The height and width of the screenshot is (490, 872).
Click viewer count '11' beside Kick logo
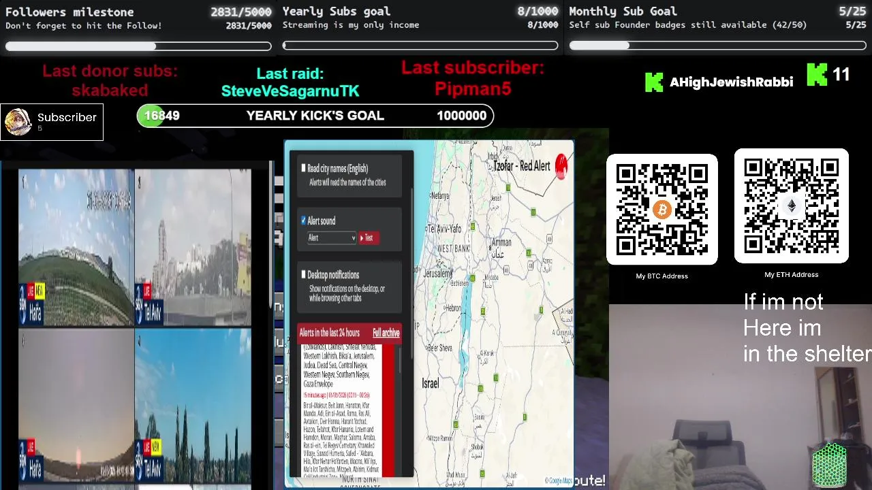click(x=841, y=74)
